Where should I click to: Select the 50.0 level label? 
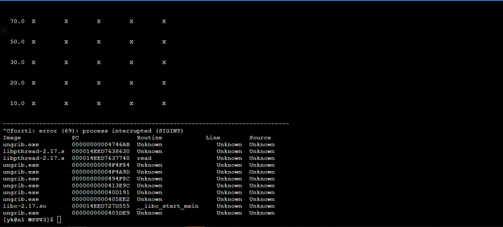18,42
